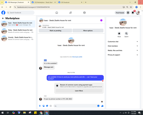Expand Chat members section

click(123, 46)
